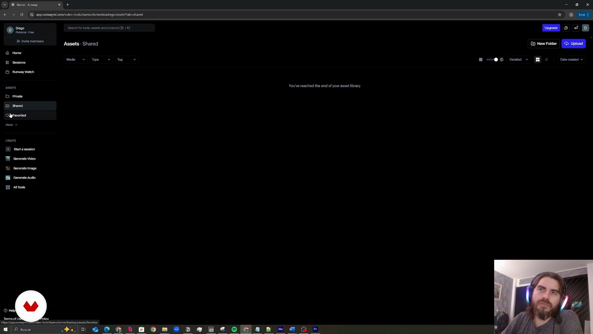The image size is (593, 334).
Task: Focus the search tools and assets field
Action: [x=109, y=28]
